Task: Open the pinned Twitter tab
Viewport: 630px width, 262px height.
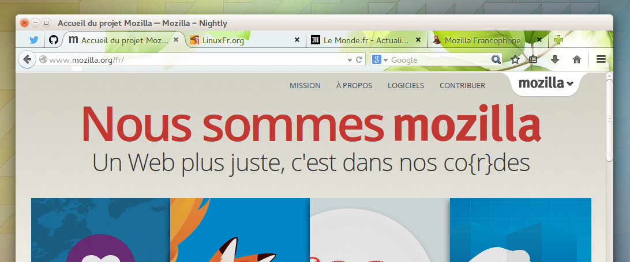Action: pos(33,40)
